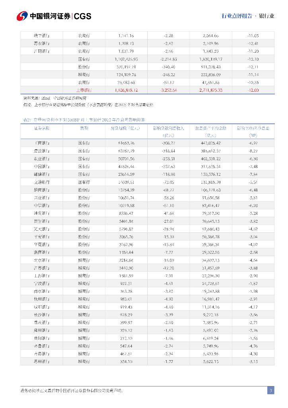This screenshot has height=408, width=288.
Task: Click the '402,501.22' cell
Action: (211, 159)
